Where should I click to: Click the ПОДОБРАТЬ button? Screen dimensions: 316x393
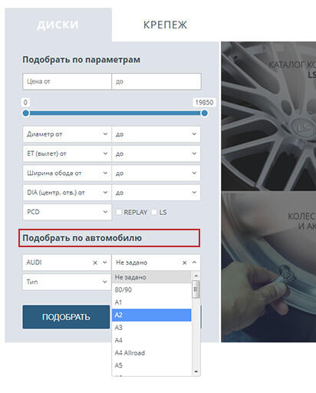point(66,317)
